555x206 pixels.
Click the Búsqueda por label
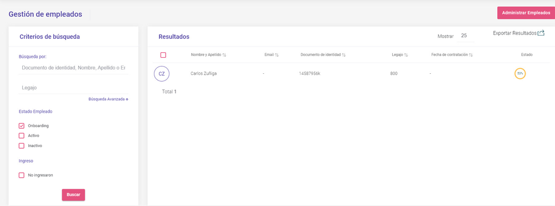(33, 57)
